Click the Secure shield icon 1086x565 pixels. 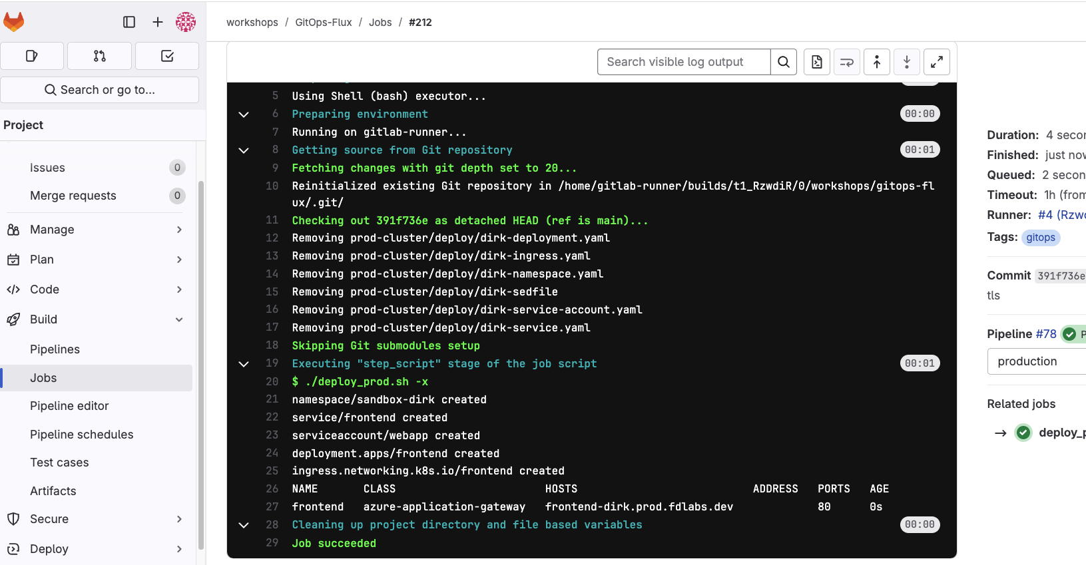click(x=13, y=519)
